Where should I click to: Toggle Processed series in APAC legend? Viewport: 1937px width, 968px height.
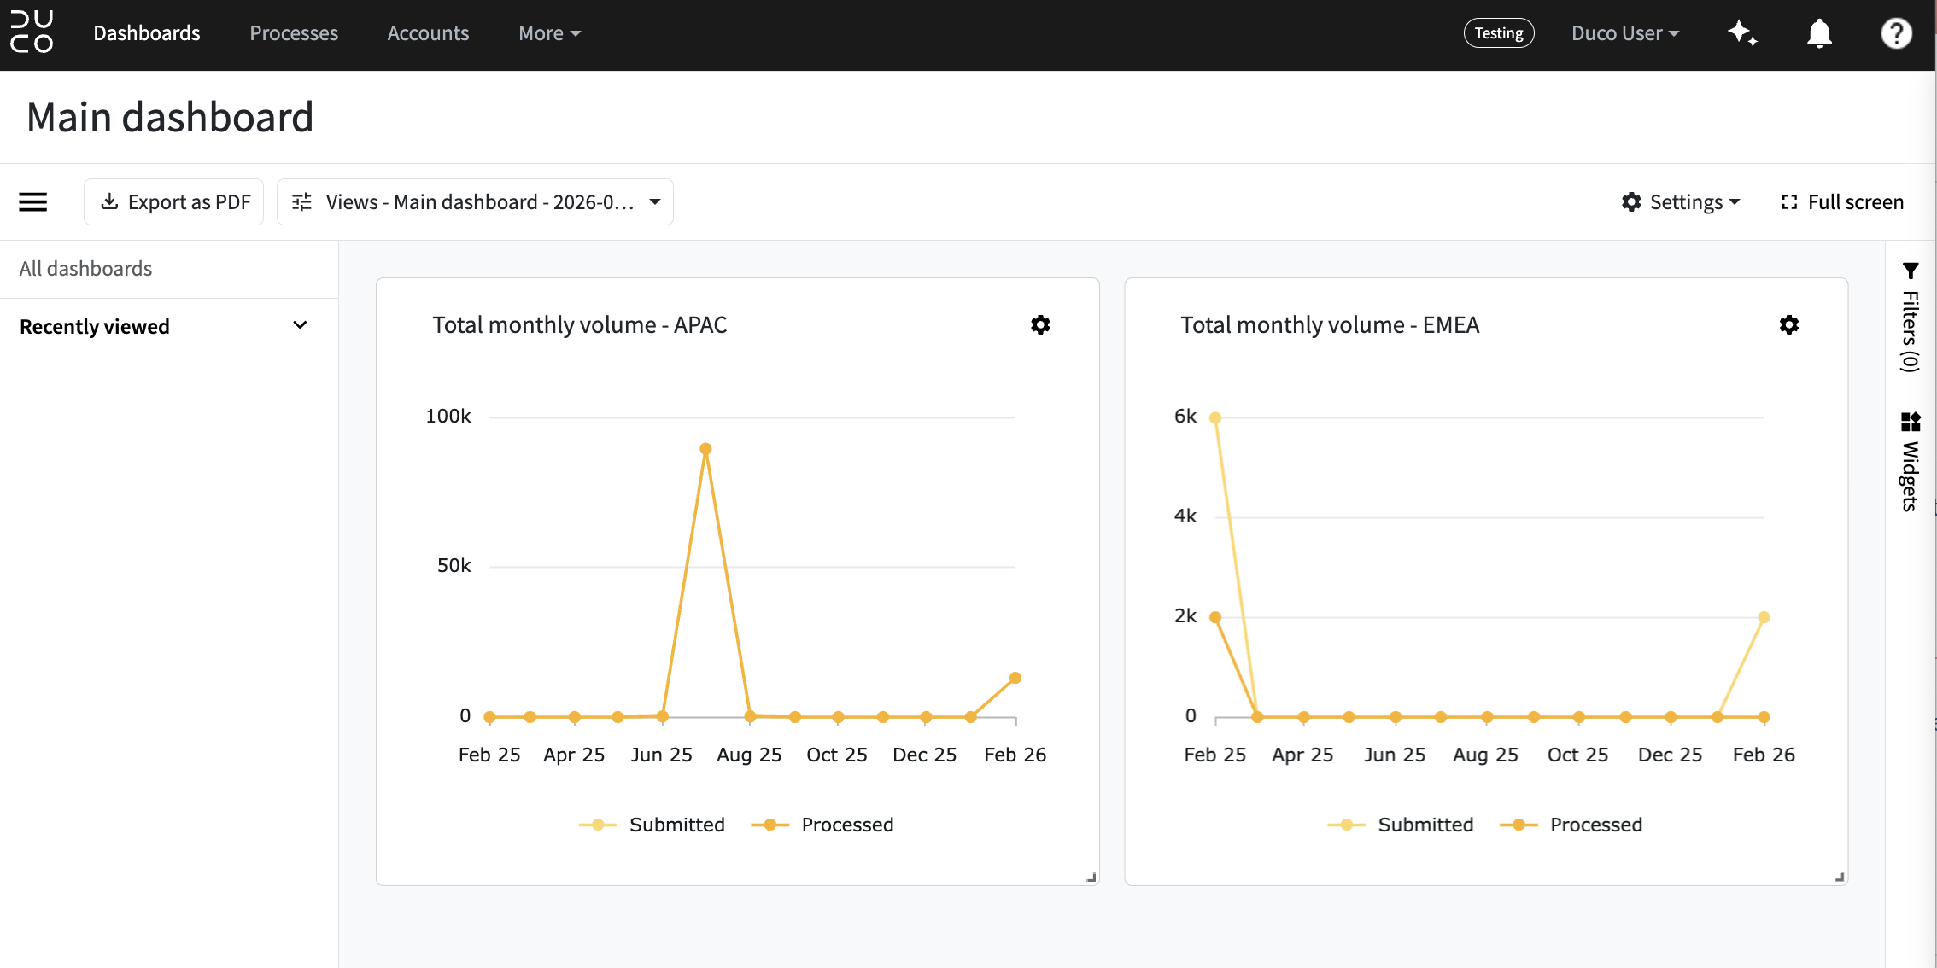tap(822, 825)
